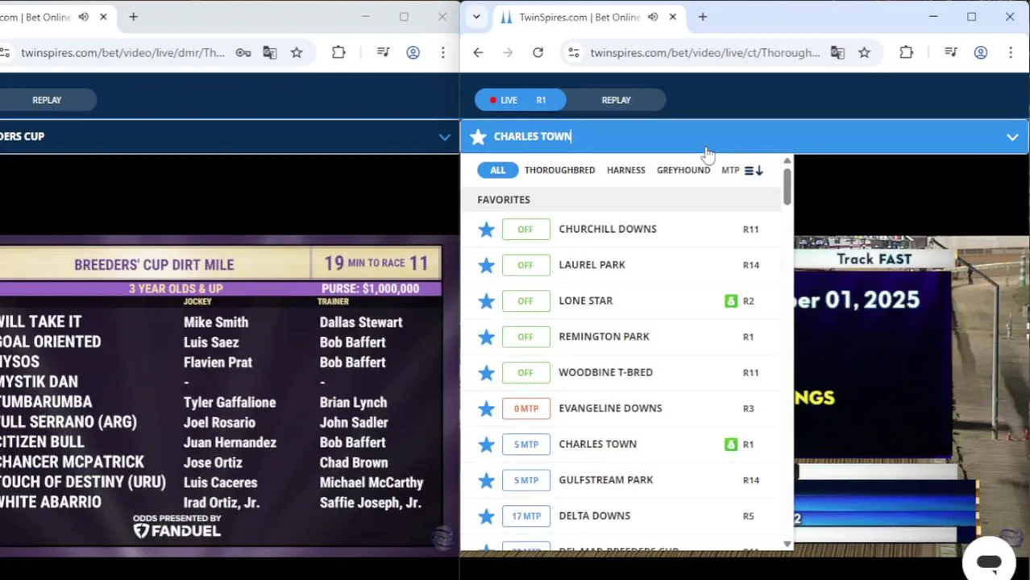The height and width of the screenshot is (580, 1030).
Task: Open tab search dropdown in right browser window
Action: click(x=476, y=17)
